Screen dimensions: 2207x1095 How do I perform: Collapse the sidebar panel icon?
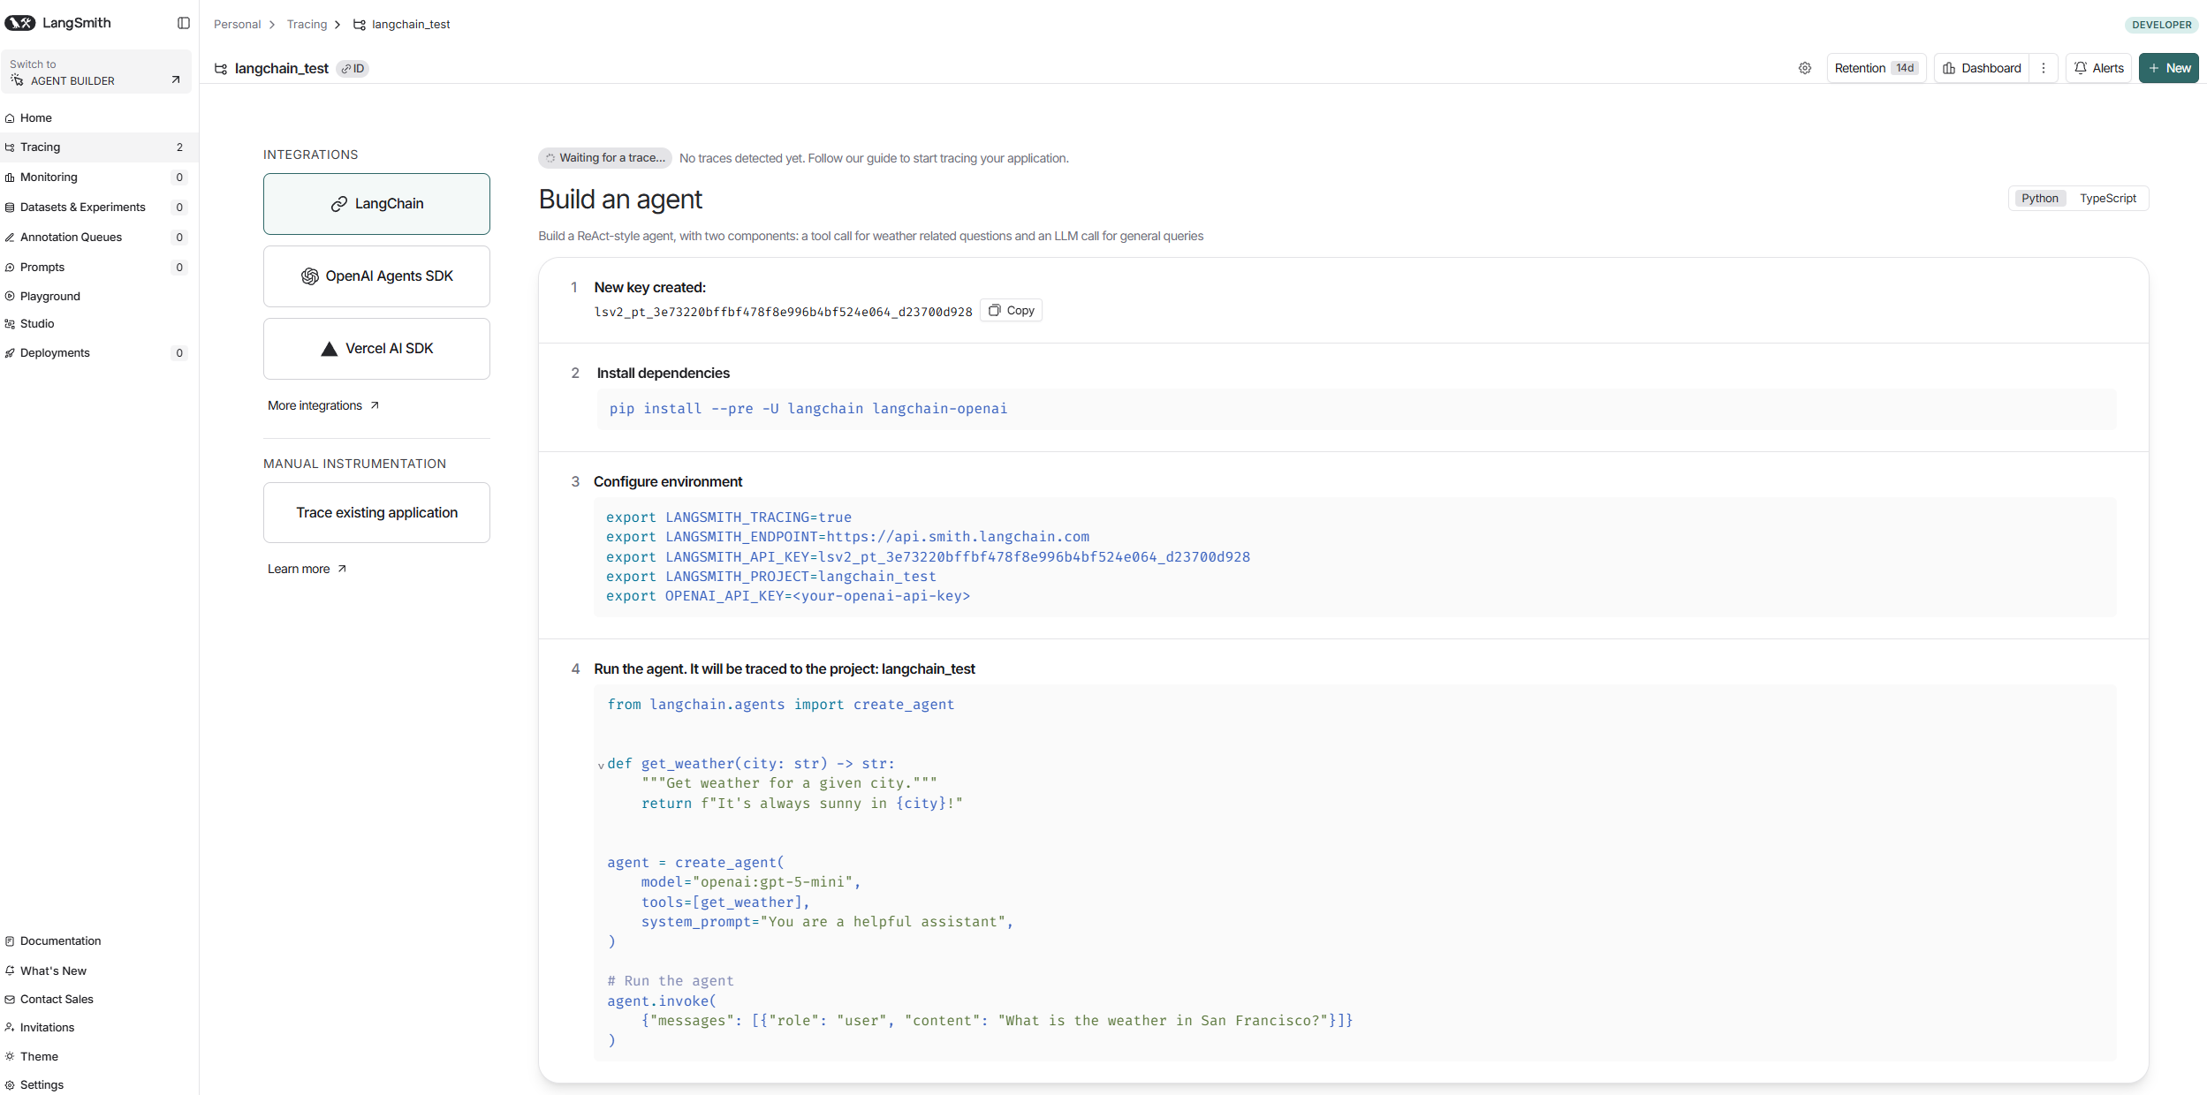click(x=184, y=23)
